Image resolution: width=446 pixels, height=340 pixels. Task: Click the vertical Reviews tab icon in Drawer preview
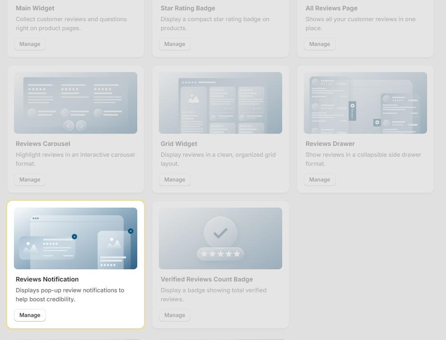coord(352,111)
